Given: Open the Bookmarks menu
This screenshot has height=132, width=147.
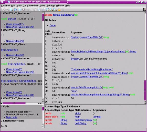Looking at the screenshot, I should [33, 6].
